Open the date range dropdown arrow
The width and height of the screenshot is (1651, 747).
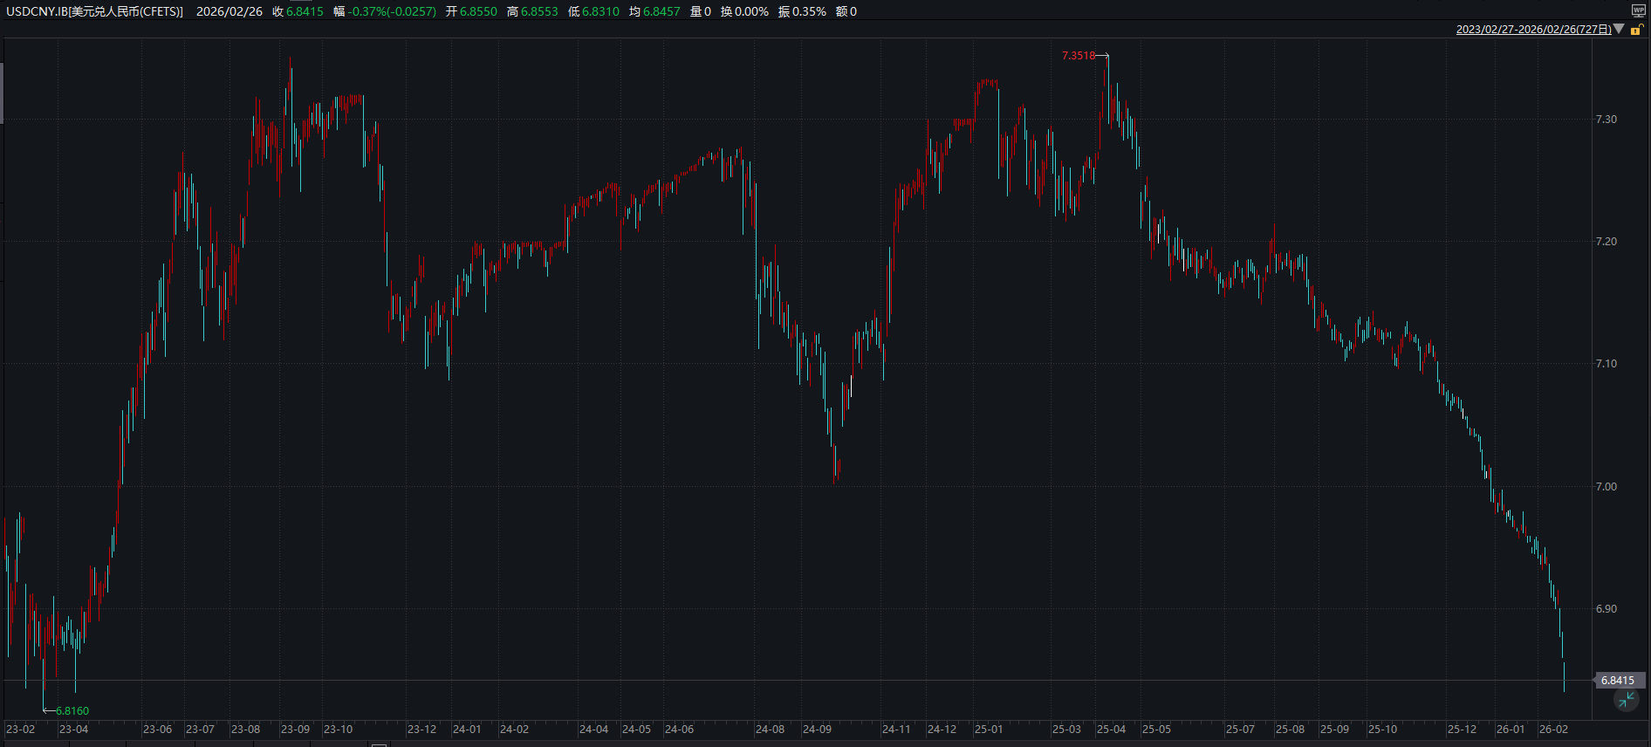click(1620, 29)
